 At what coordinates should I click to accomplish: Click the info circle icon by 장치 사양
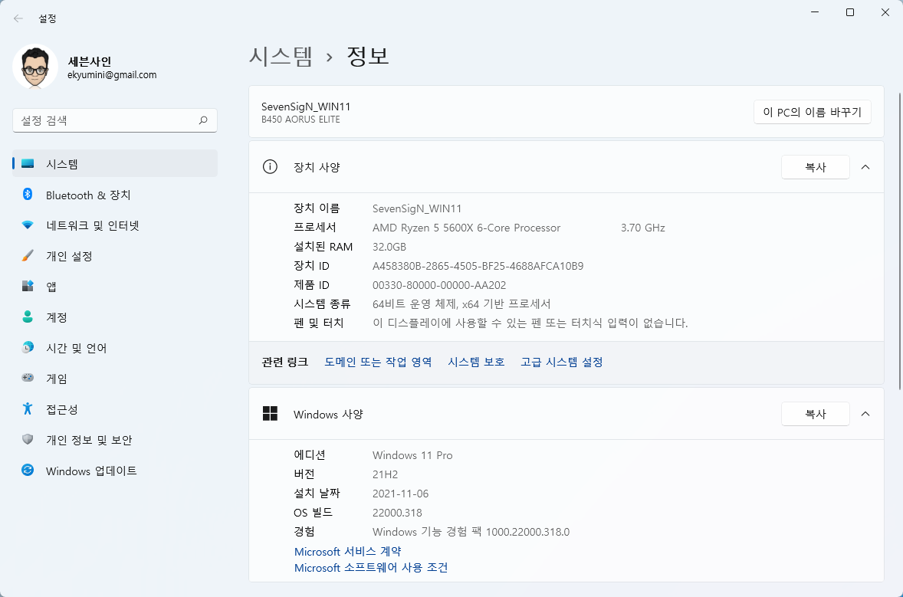pyautogui.click(x=270, y=167)
